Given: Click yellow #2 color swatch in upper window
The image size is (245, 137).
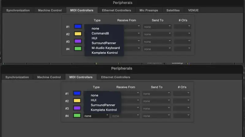Looking at the screenshot, I should coord(78,34).
